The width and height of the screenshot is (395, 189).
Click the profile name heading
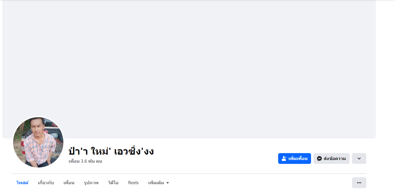coord(111,151)
